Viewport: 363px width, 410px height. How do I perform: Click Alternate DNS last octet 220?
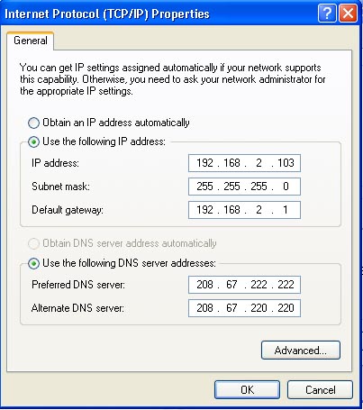point(286,308)
